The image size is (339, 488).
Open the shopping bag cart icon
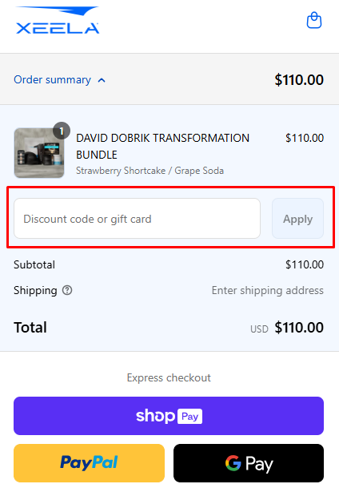coord(314,20)
